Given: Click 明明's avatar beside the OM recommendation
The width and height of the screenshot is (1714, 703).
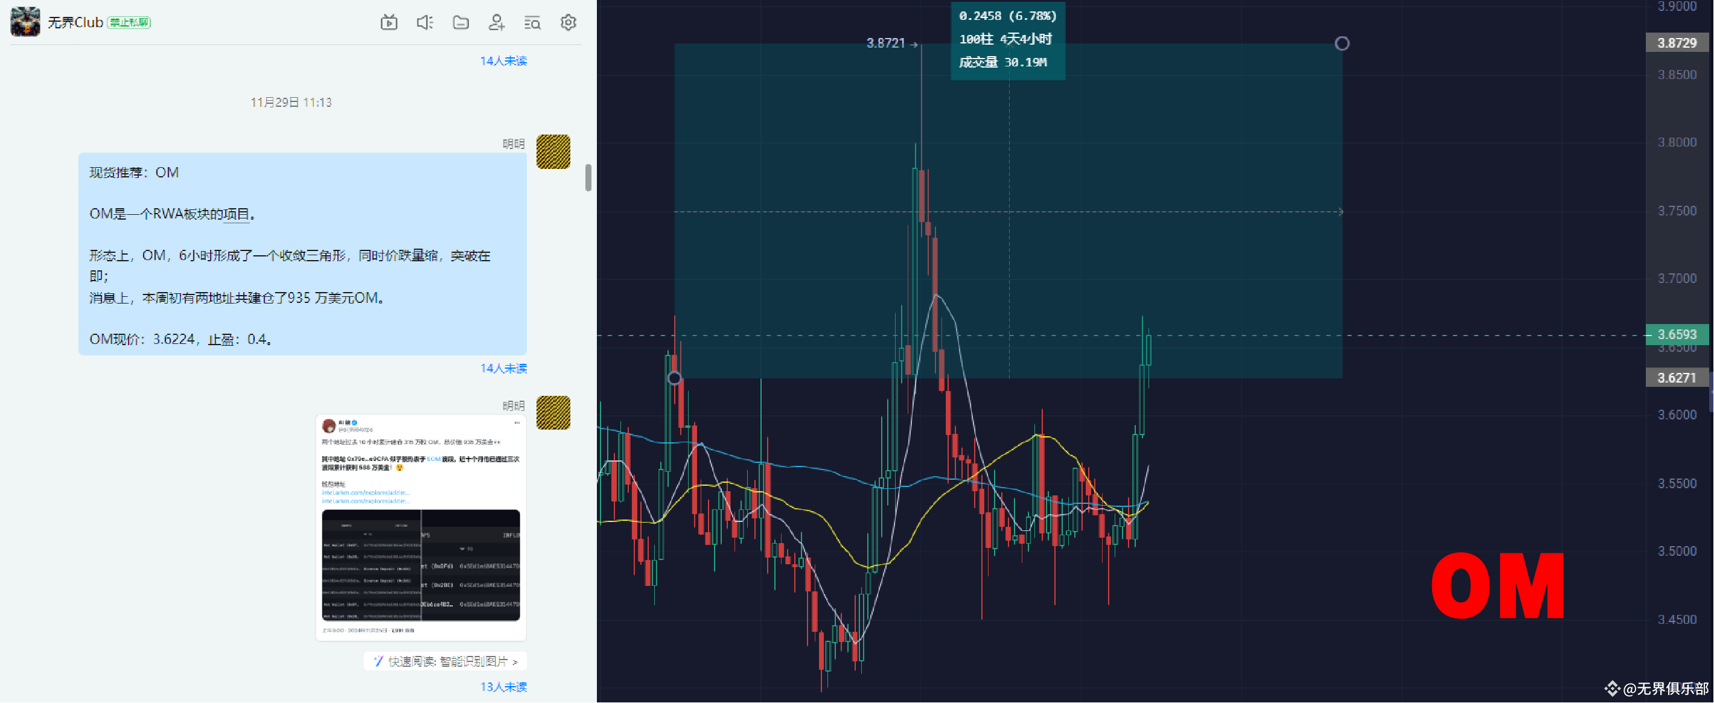Looking at the screenshot, I should (x=553, y=151).
